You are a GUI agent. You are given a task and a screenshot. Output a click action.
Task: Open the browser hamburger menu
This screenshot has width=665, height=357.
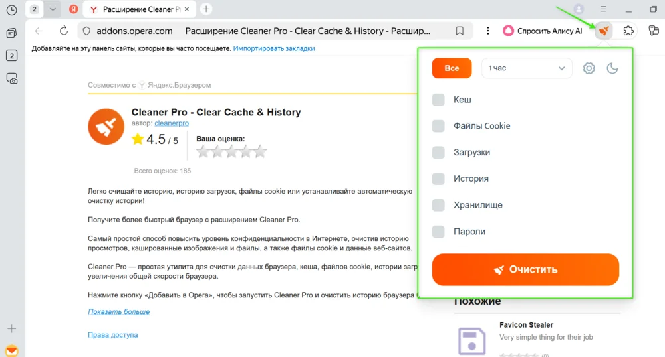click(604, 9)
